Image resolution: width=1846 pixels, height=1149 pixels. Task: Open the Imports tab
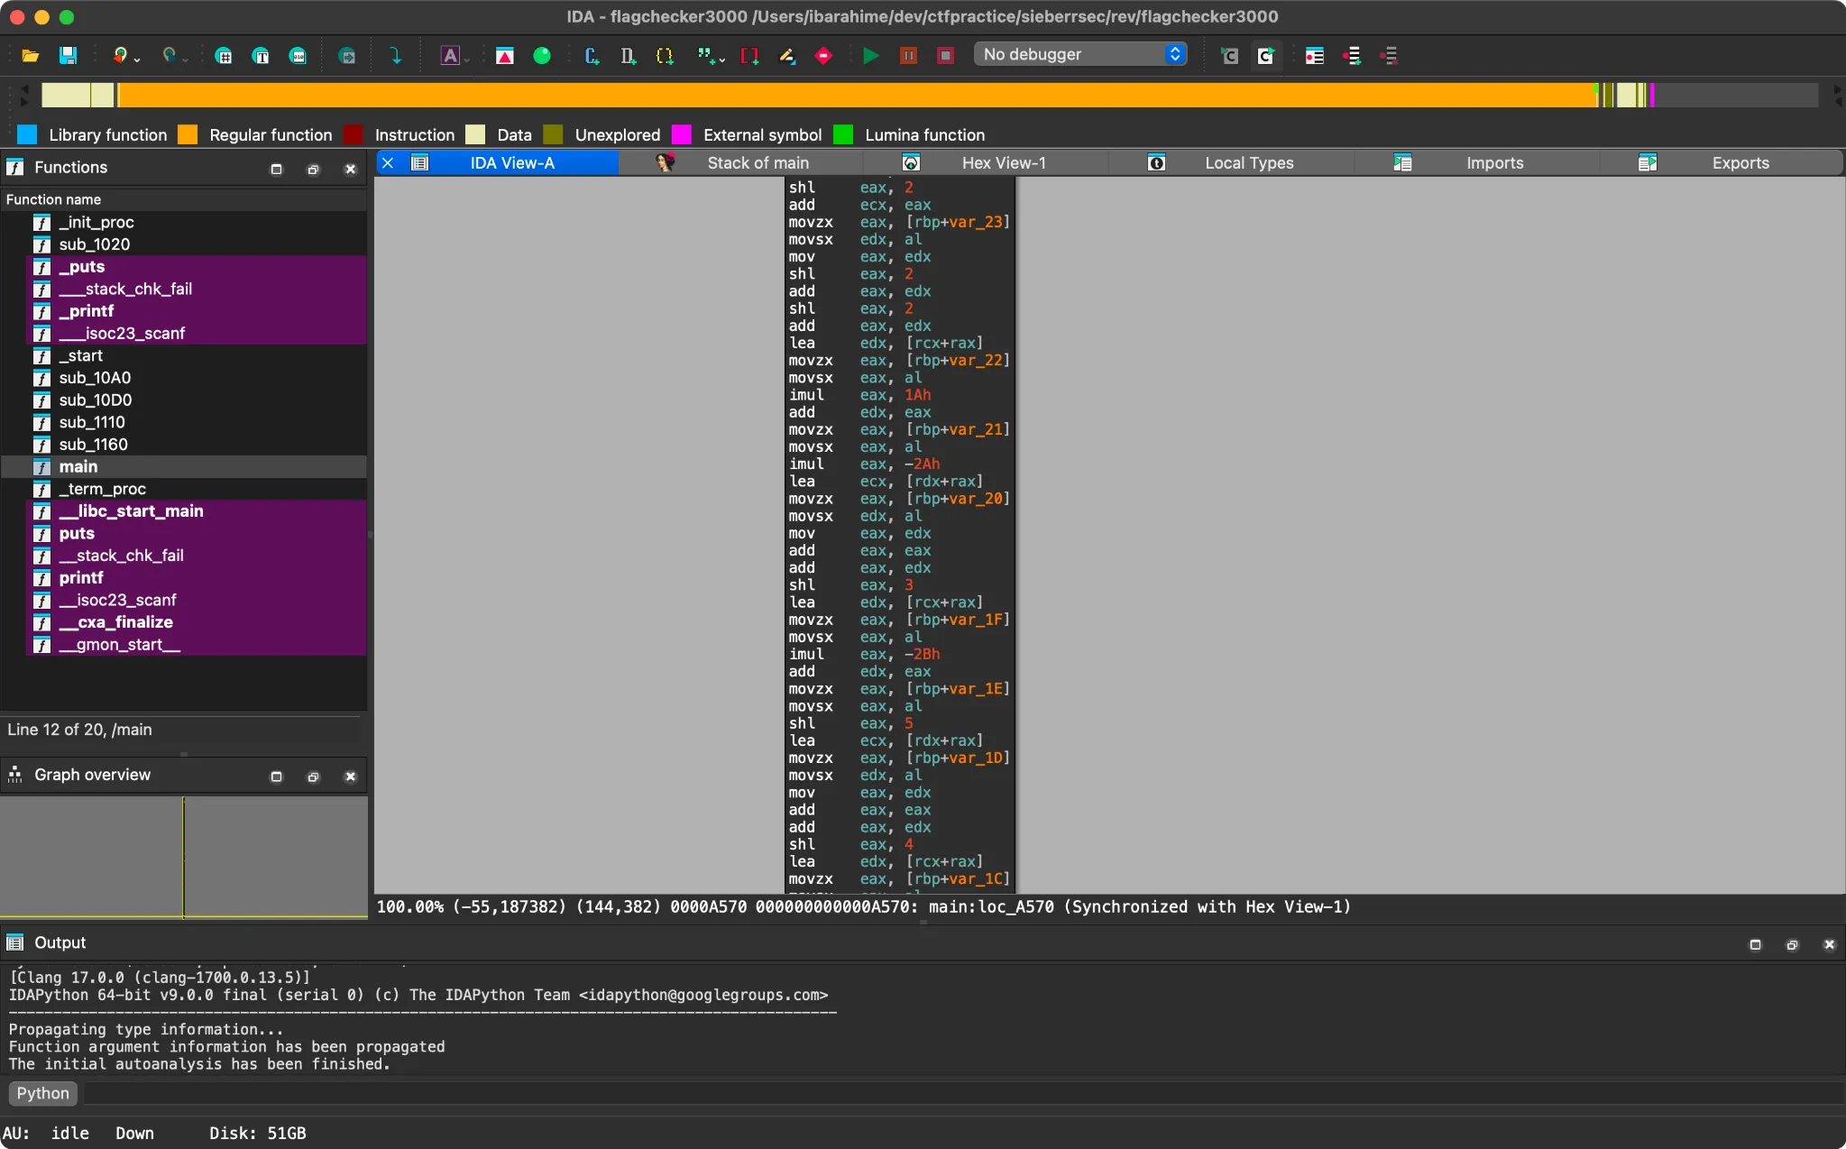click(1494, 163)
